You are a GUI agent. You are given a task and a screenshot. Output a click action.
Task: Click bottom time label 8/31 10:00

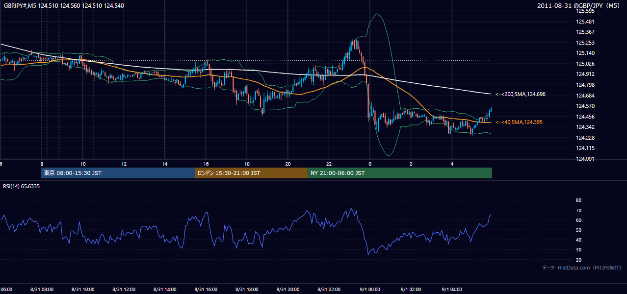[x=83, y=290]
